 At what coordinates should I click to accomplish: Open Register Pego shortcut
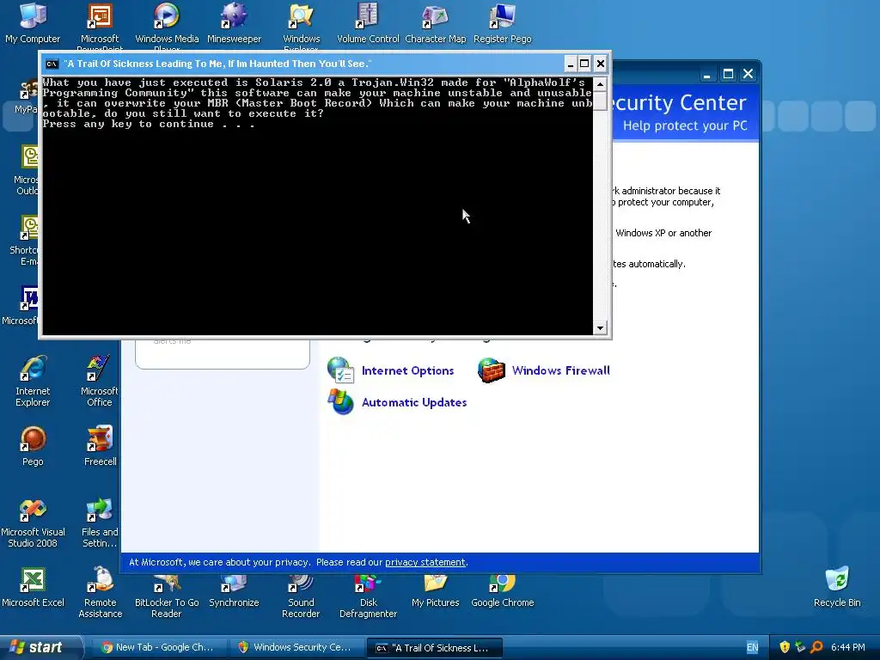click(x=502, y=22)
